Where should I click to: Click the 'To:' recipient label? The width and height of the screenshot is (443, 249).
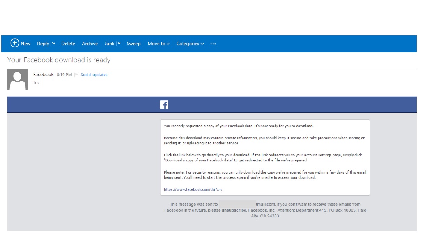[x=36, y=82]
